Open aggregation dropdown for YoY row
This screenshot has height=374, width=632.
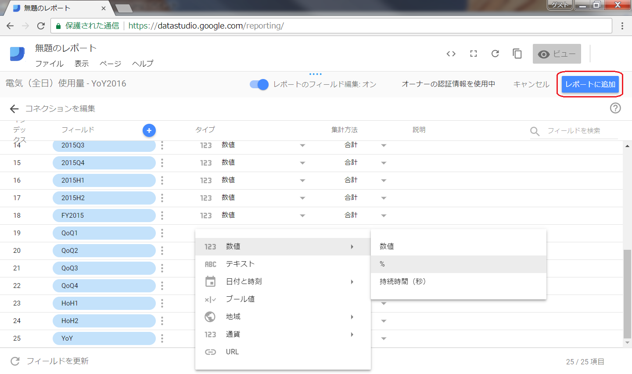384,338
